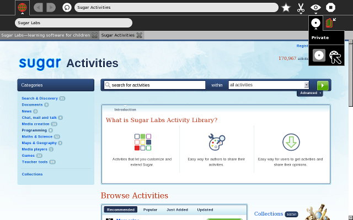Reload the current page

[67, 8]
